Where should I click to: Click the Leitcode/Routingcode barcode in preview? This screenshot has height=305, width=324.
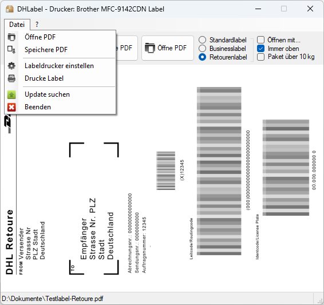(x=219, y=171)
